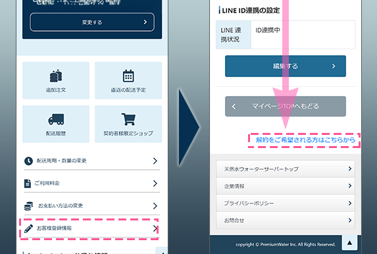Open お客様登録情報 using the right chevron
377x254 pixels.
click(x=155, y=228)
